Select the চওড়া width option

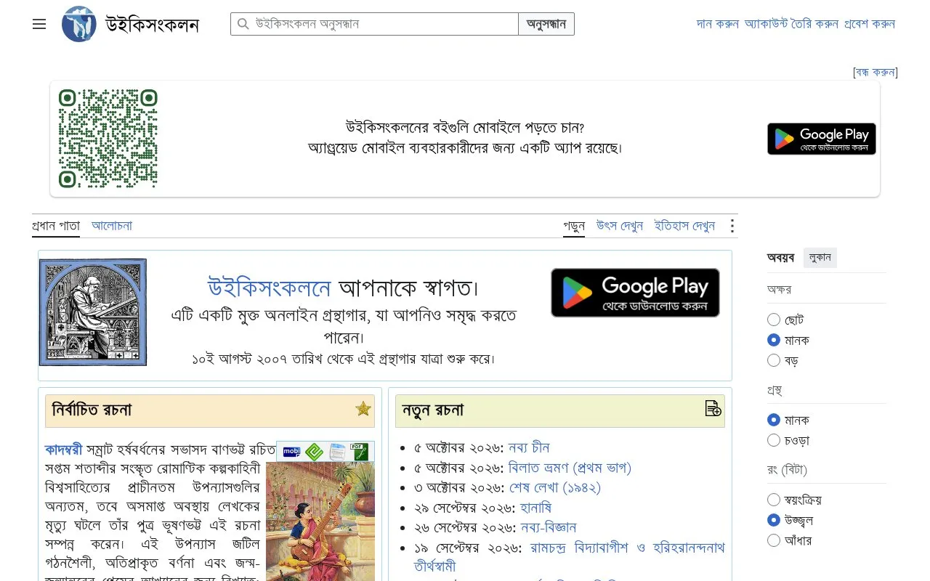pyautogui.click(x=774, y=440)
